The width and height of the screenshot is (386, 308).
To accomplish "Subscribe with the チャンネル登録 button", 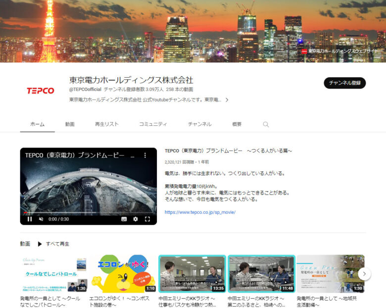I will point(344,83).
